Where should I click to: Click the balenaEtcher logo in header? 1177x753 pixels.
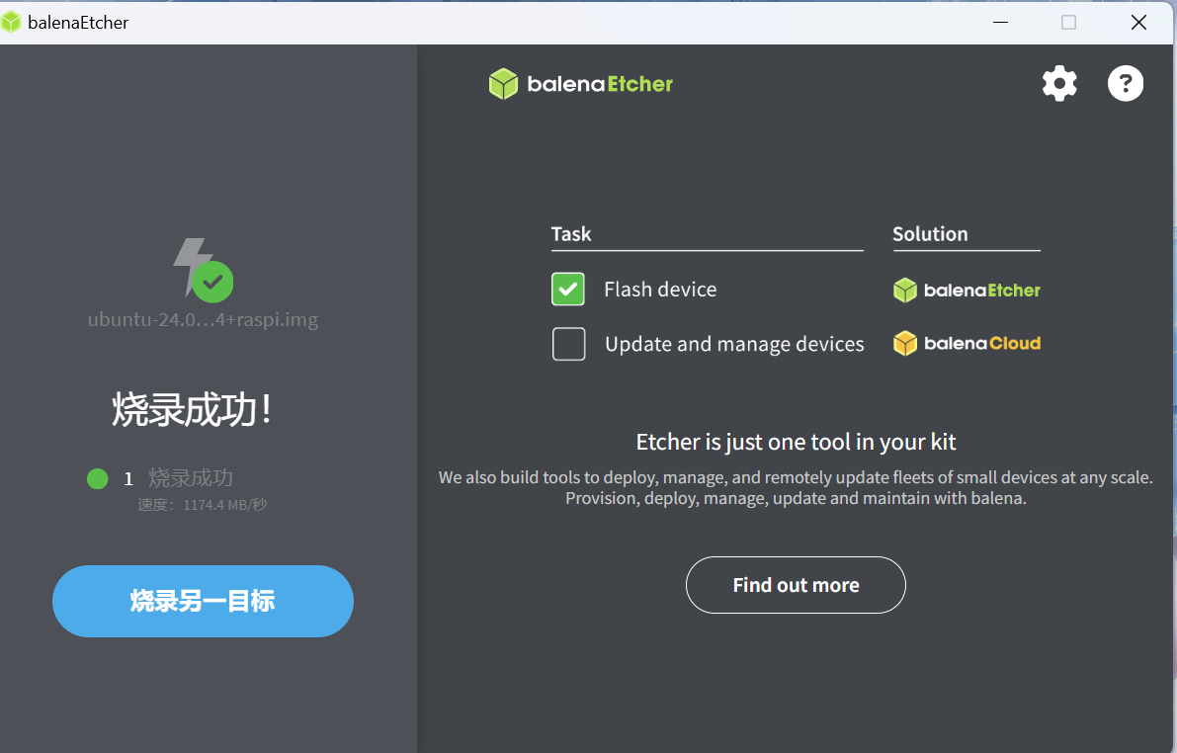[580, 84]
